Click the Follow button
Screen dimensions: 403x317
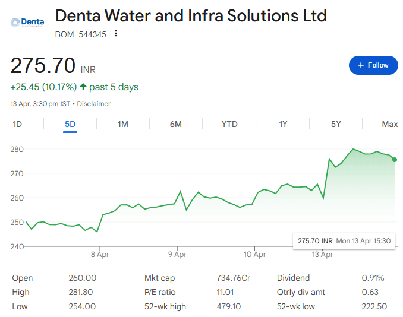[x=373, y=65]
